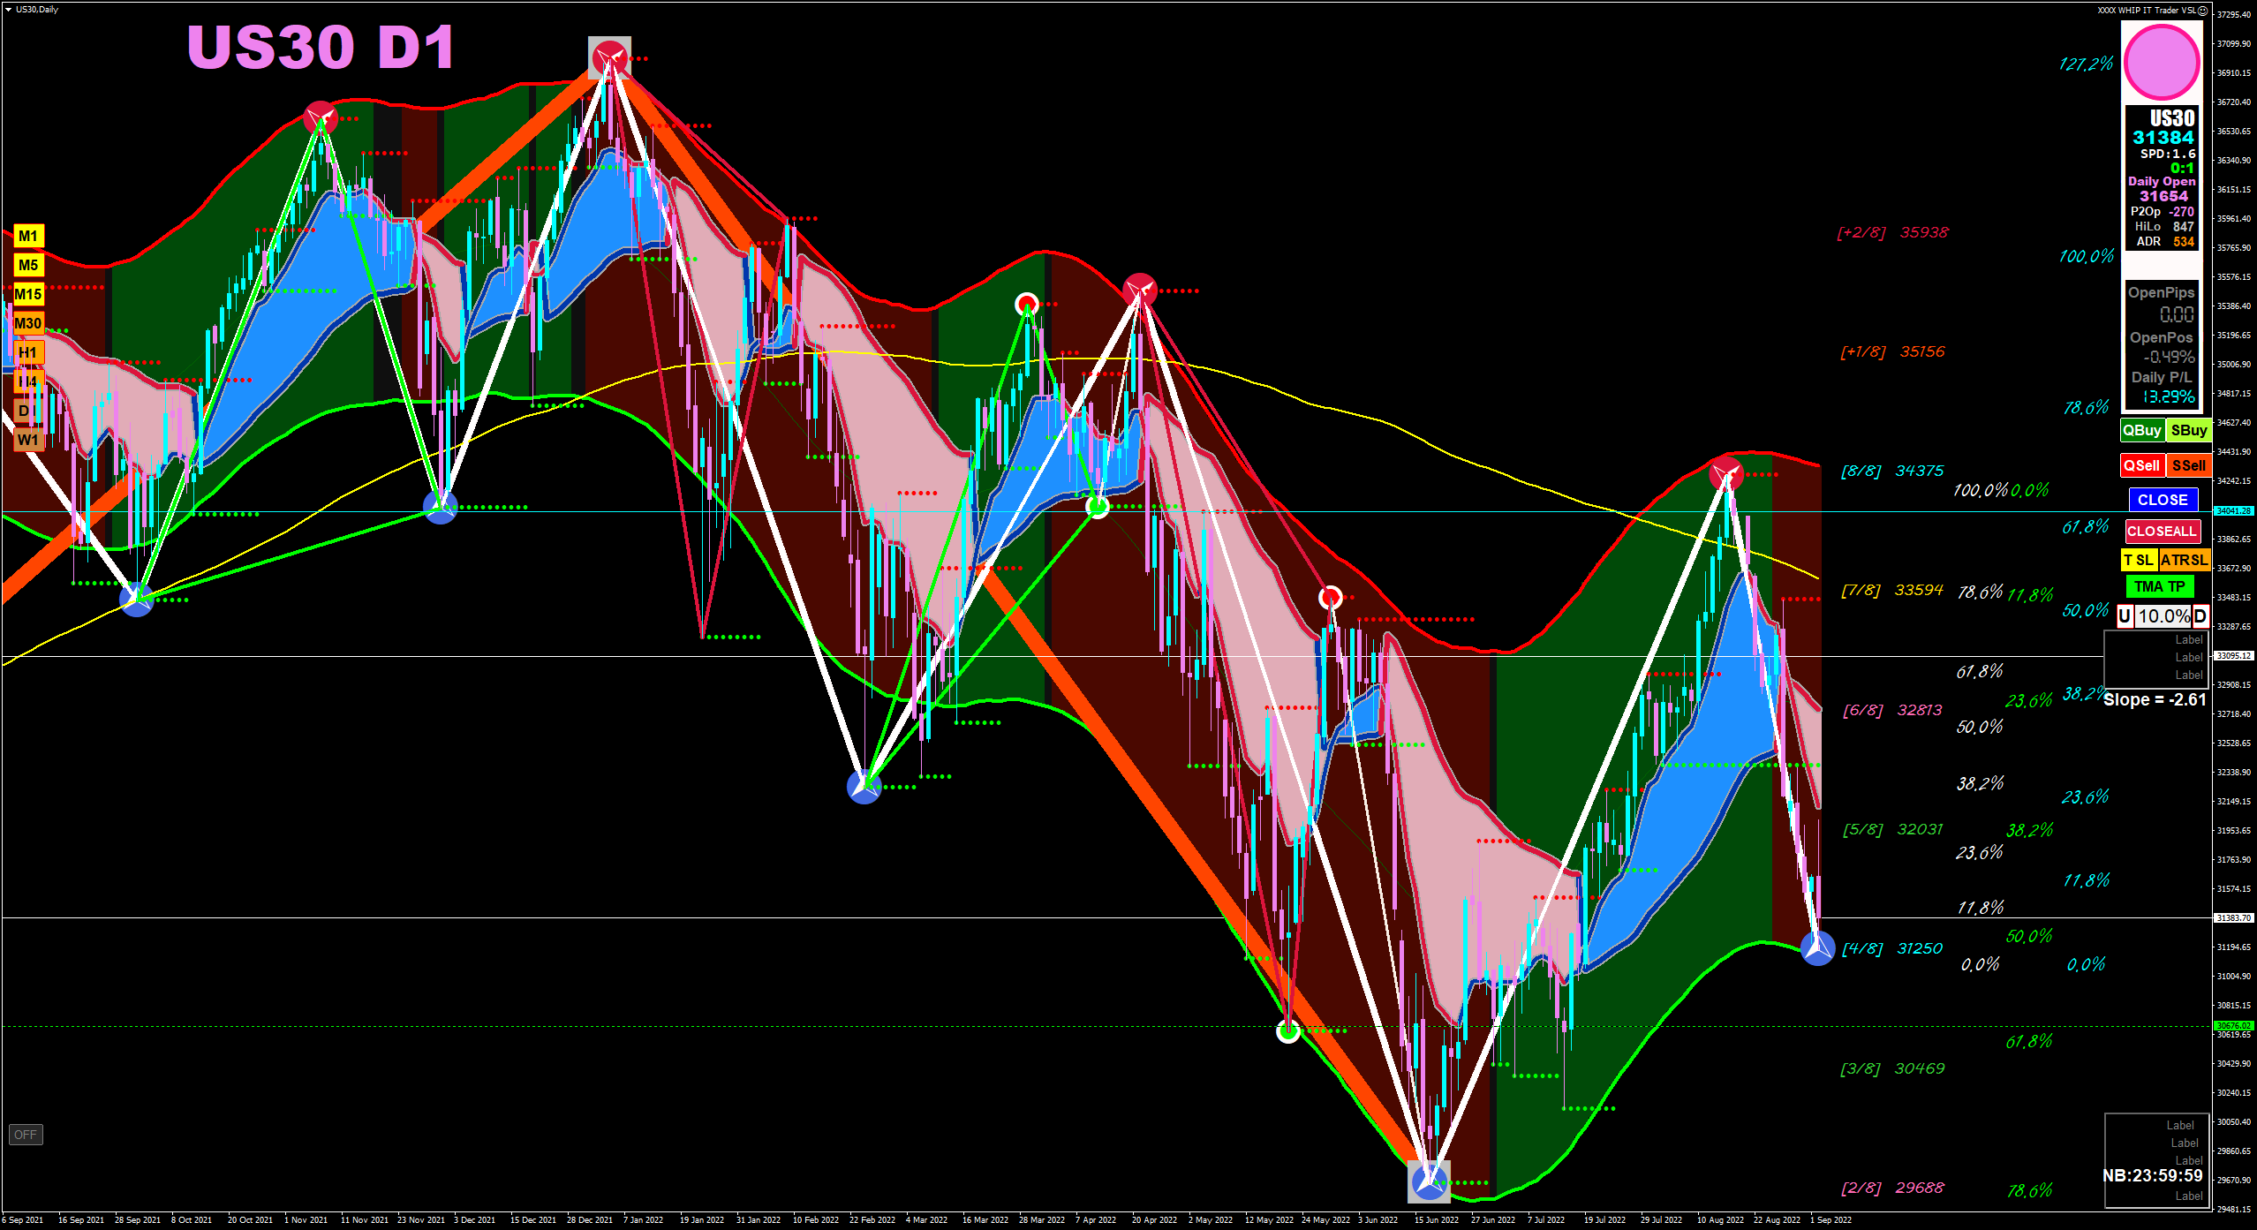Decrease risk with the D stepper

coord(2200,616)
